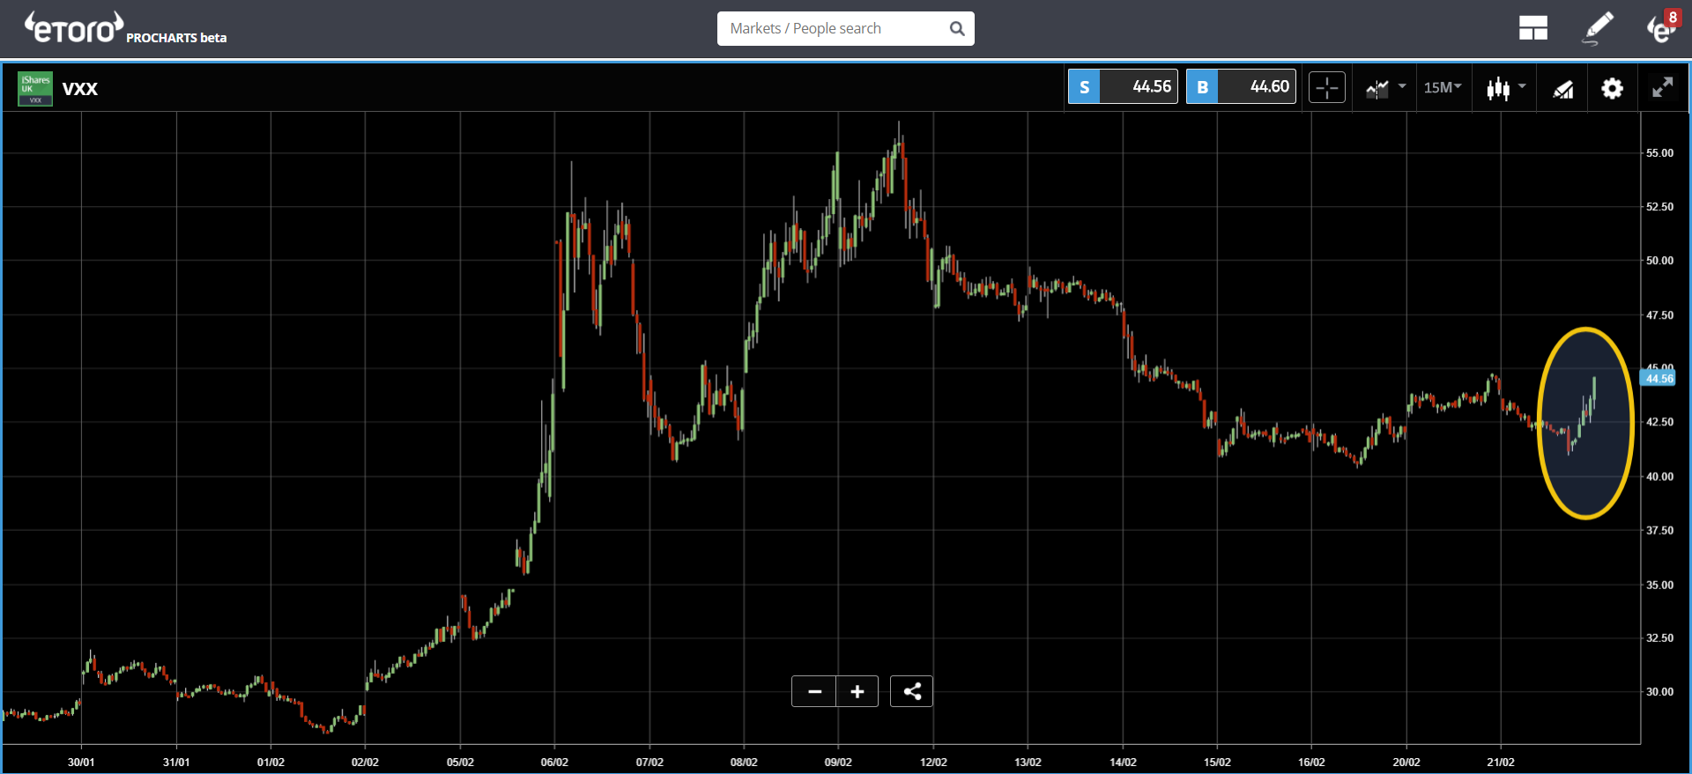Expand the chart to full screen
This screenshot has height=774, width=1692.
coord(1662,87)
